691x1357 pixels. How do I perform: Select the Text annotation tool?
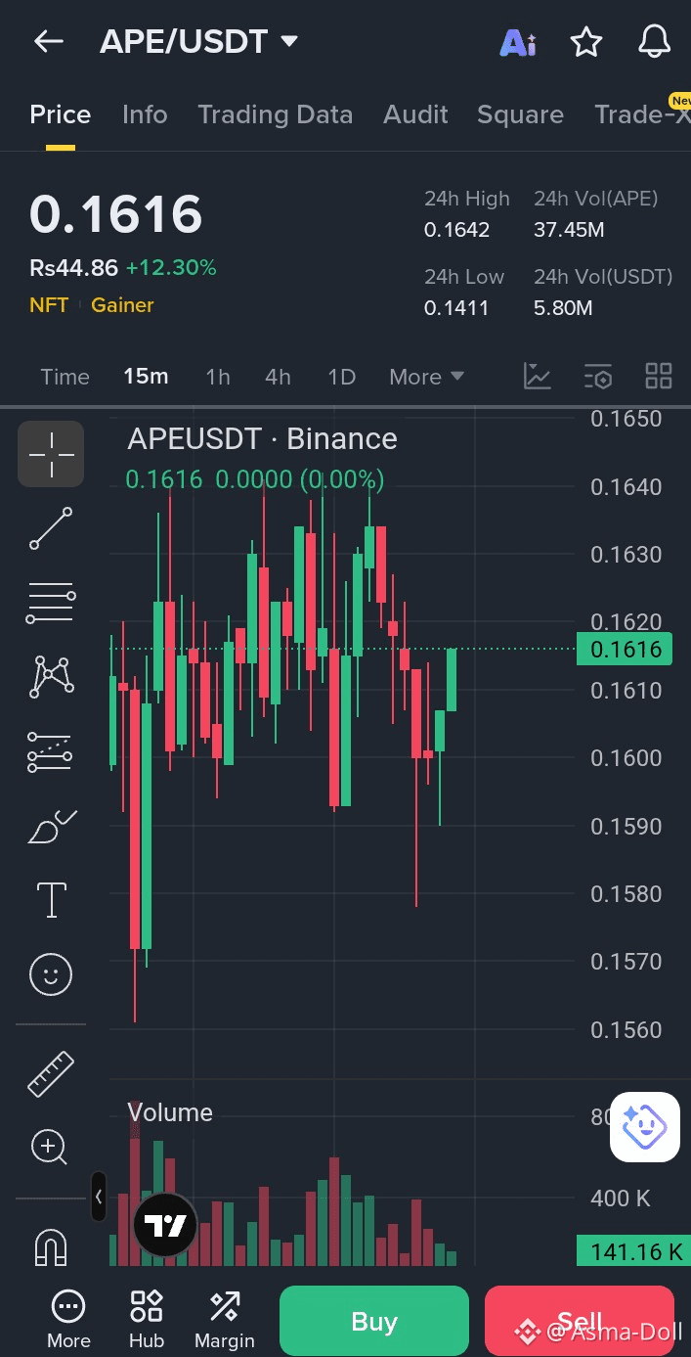51,899
